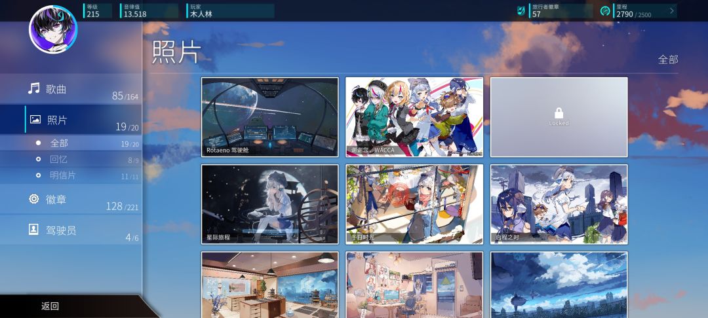Click the 里程 2790 / 2500 value
The height and width of the screenshot is (318, 708).
coord(633,14)
